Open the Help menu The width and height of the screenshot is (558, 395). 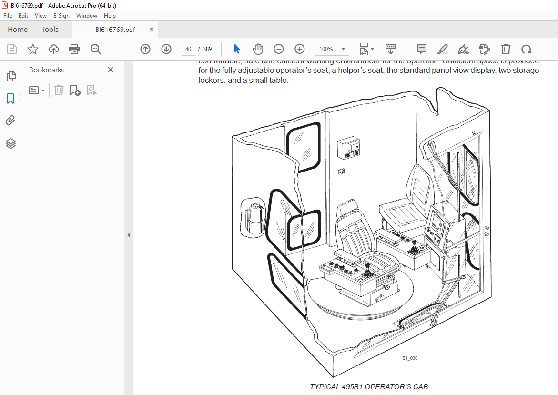[x=110, y=16]
